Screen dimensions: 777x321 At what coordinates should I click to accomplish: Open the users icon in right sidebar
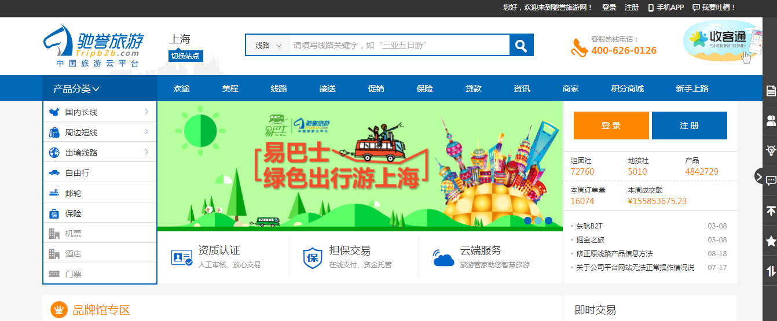771,120
